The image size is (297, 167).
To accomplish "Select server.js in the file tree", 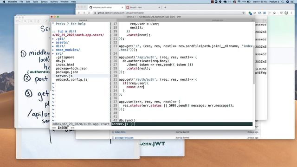I will (64, 76).
